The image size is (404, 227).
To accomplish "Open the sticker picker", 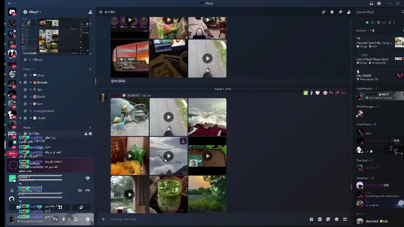I will coord(328,219).
